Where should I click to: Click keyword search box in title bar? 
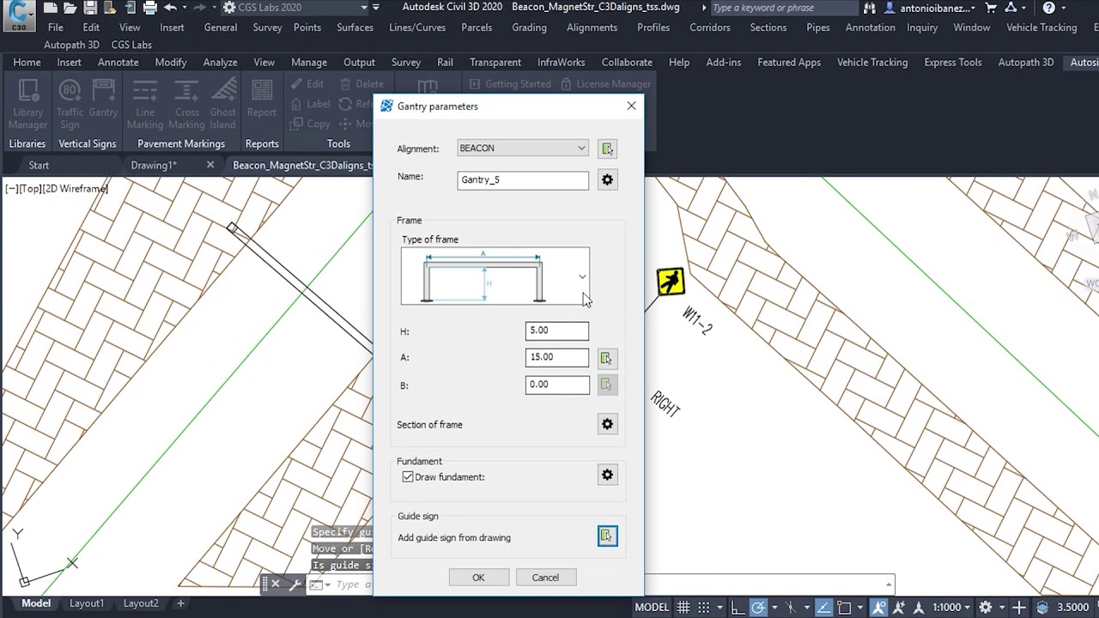pos(785,8)
